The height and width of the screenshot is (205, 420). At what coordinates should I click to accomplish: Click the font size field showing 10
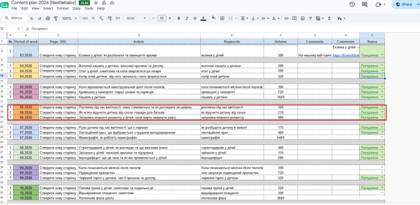tap(161, 19)
